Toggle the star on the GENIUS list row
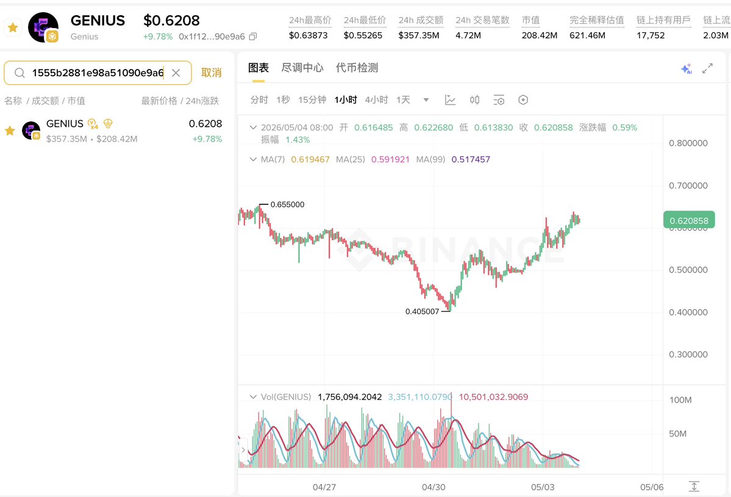731x497 pixels. 10,131
